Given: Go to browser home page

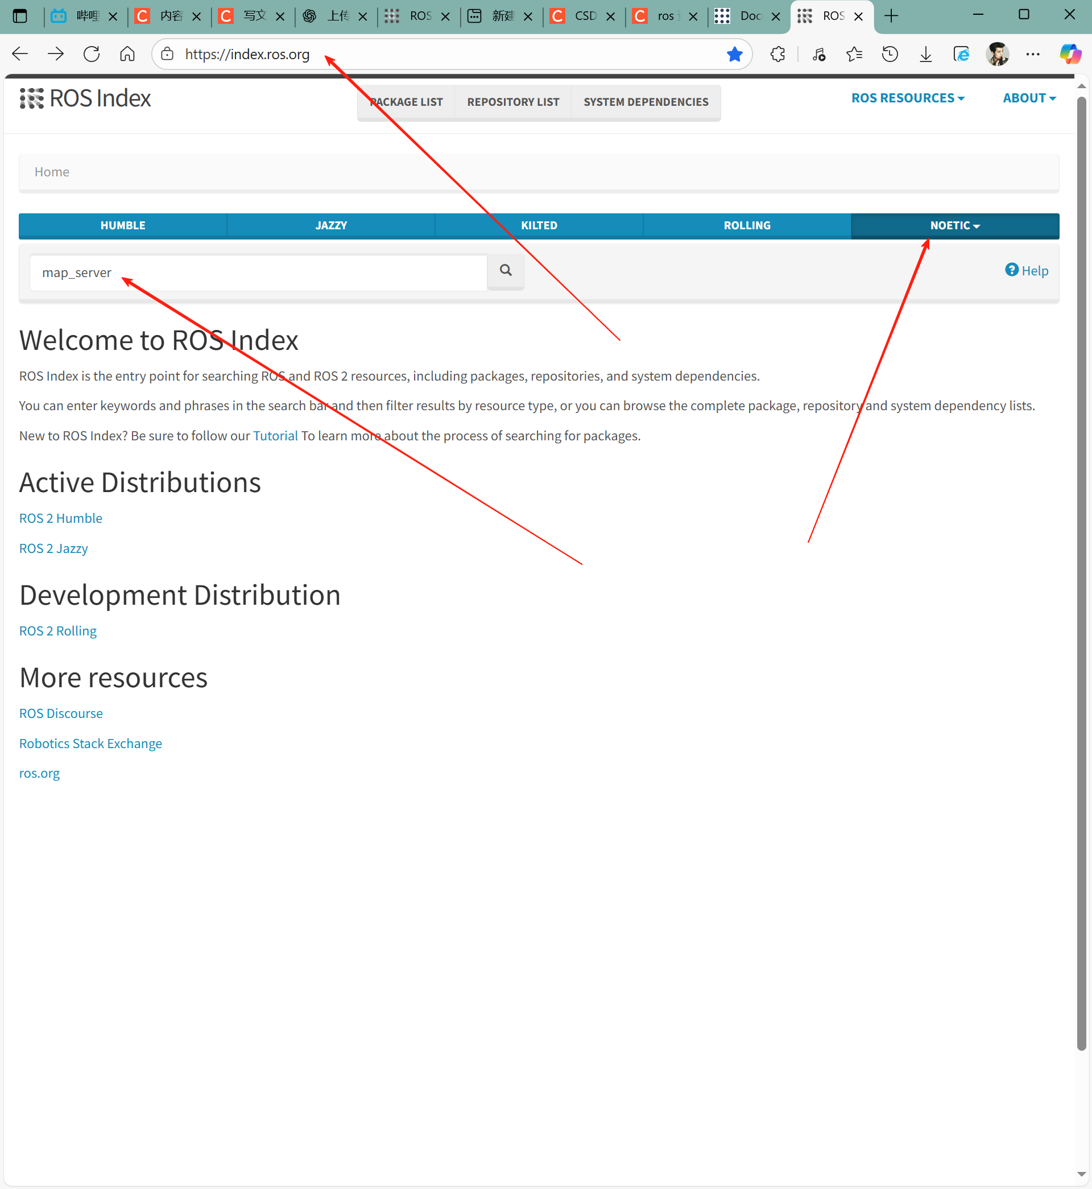Looking at the screenshot, I should point(127,55).
